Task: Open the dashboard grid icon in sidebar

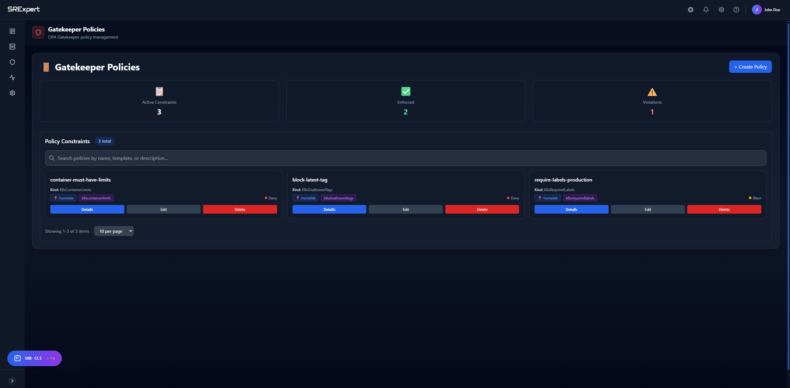Action: pos(12,31)
